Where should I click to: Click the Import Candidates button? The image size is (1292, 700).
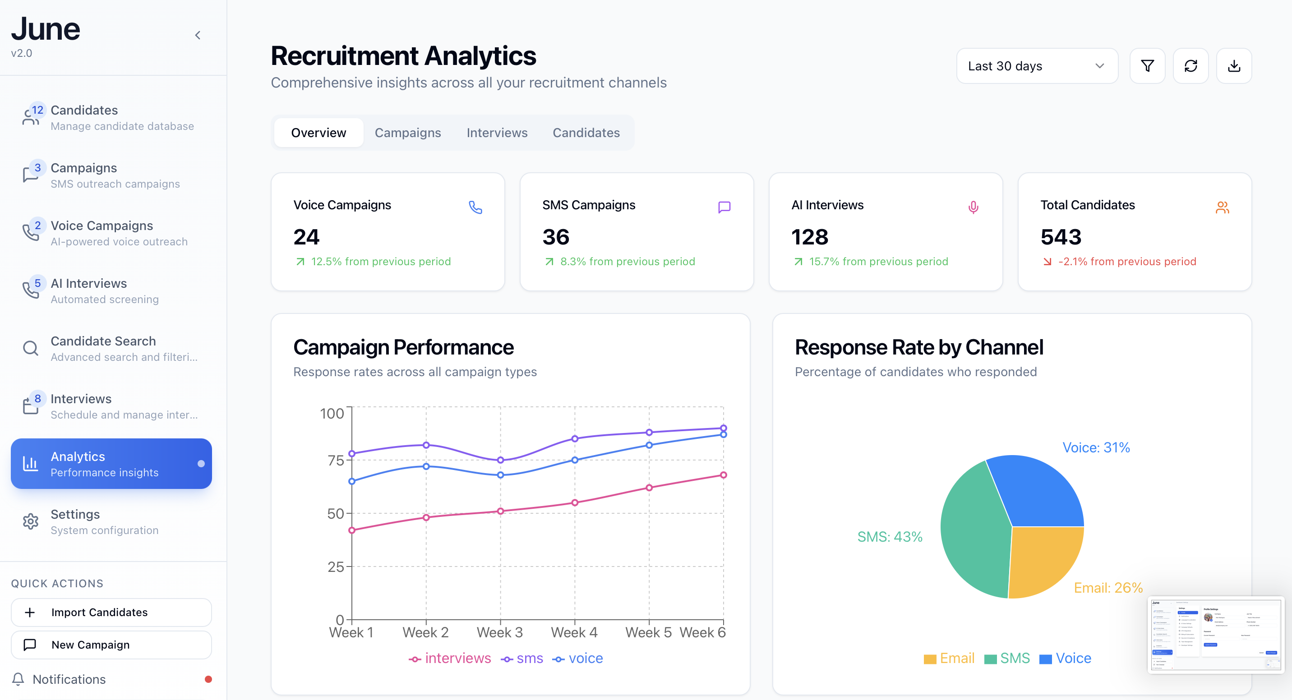click(x=111, y=612)
